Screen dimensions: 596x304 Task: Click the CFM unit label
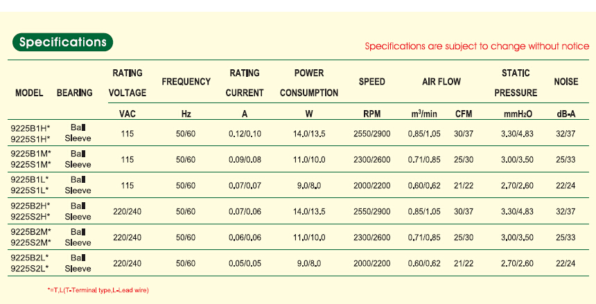(464, 114)
